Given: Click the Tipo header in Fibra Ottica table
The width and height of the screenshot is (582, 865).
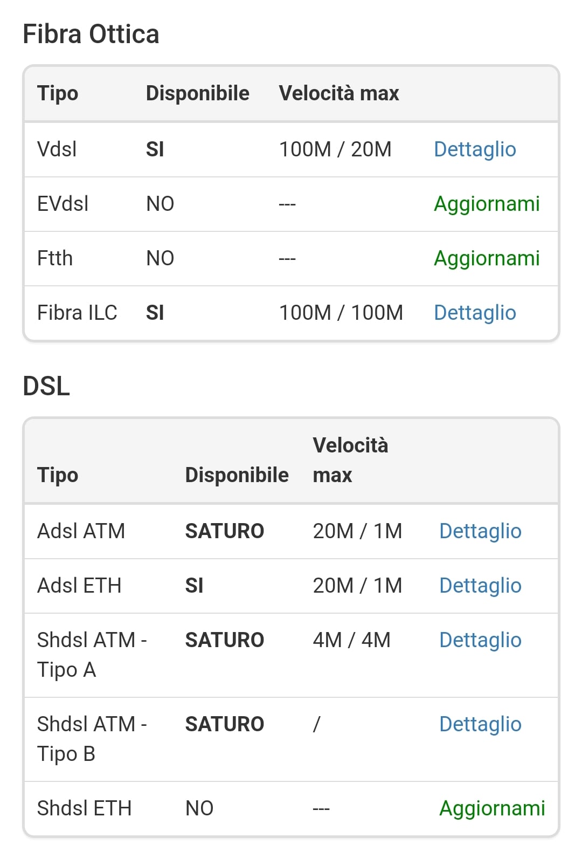Looking at the screenshot, I should click(58, 93).
